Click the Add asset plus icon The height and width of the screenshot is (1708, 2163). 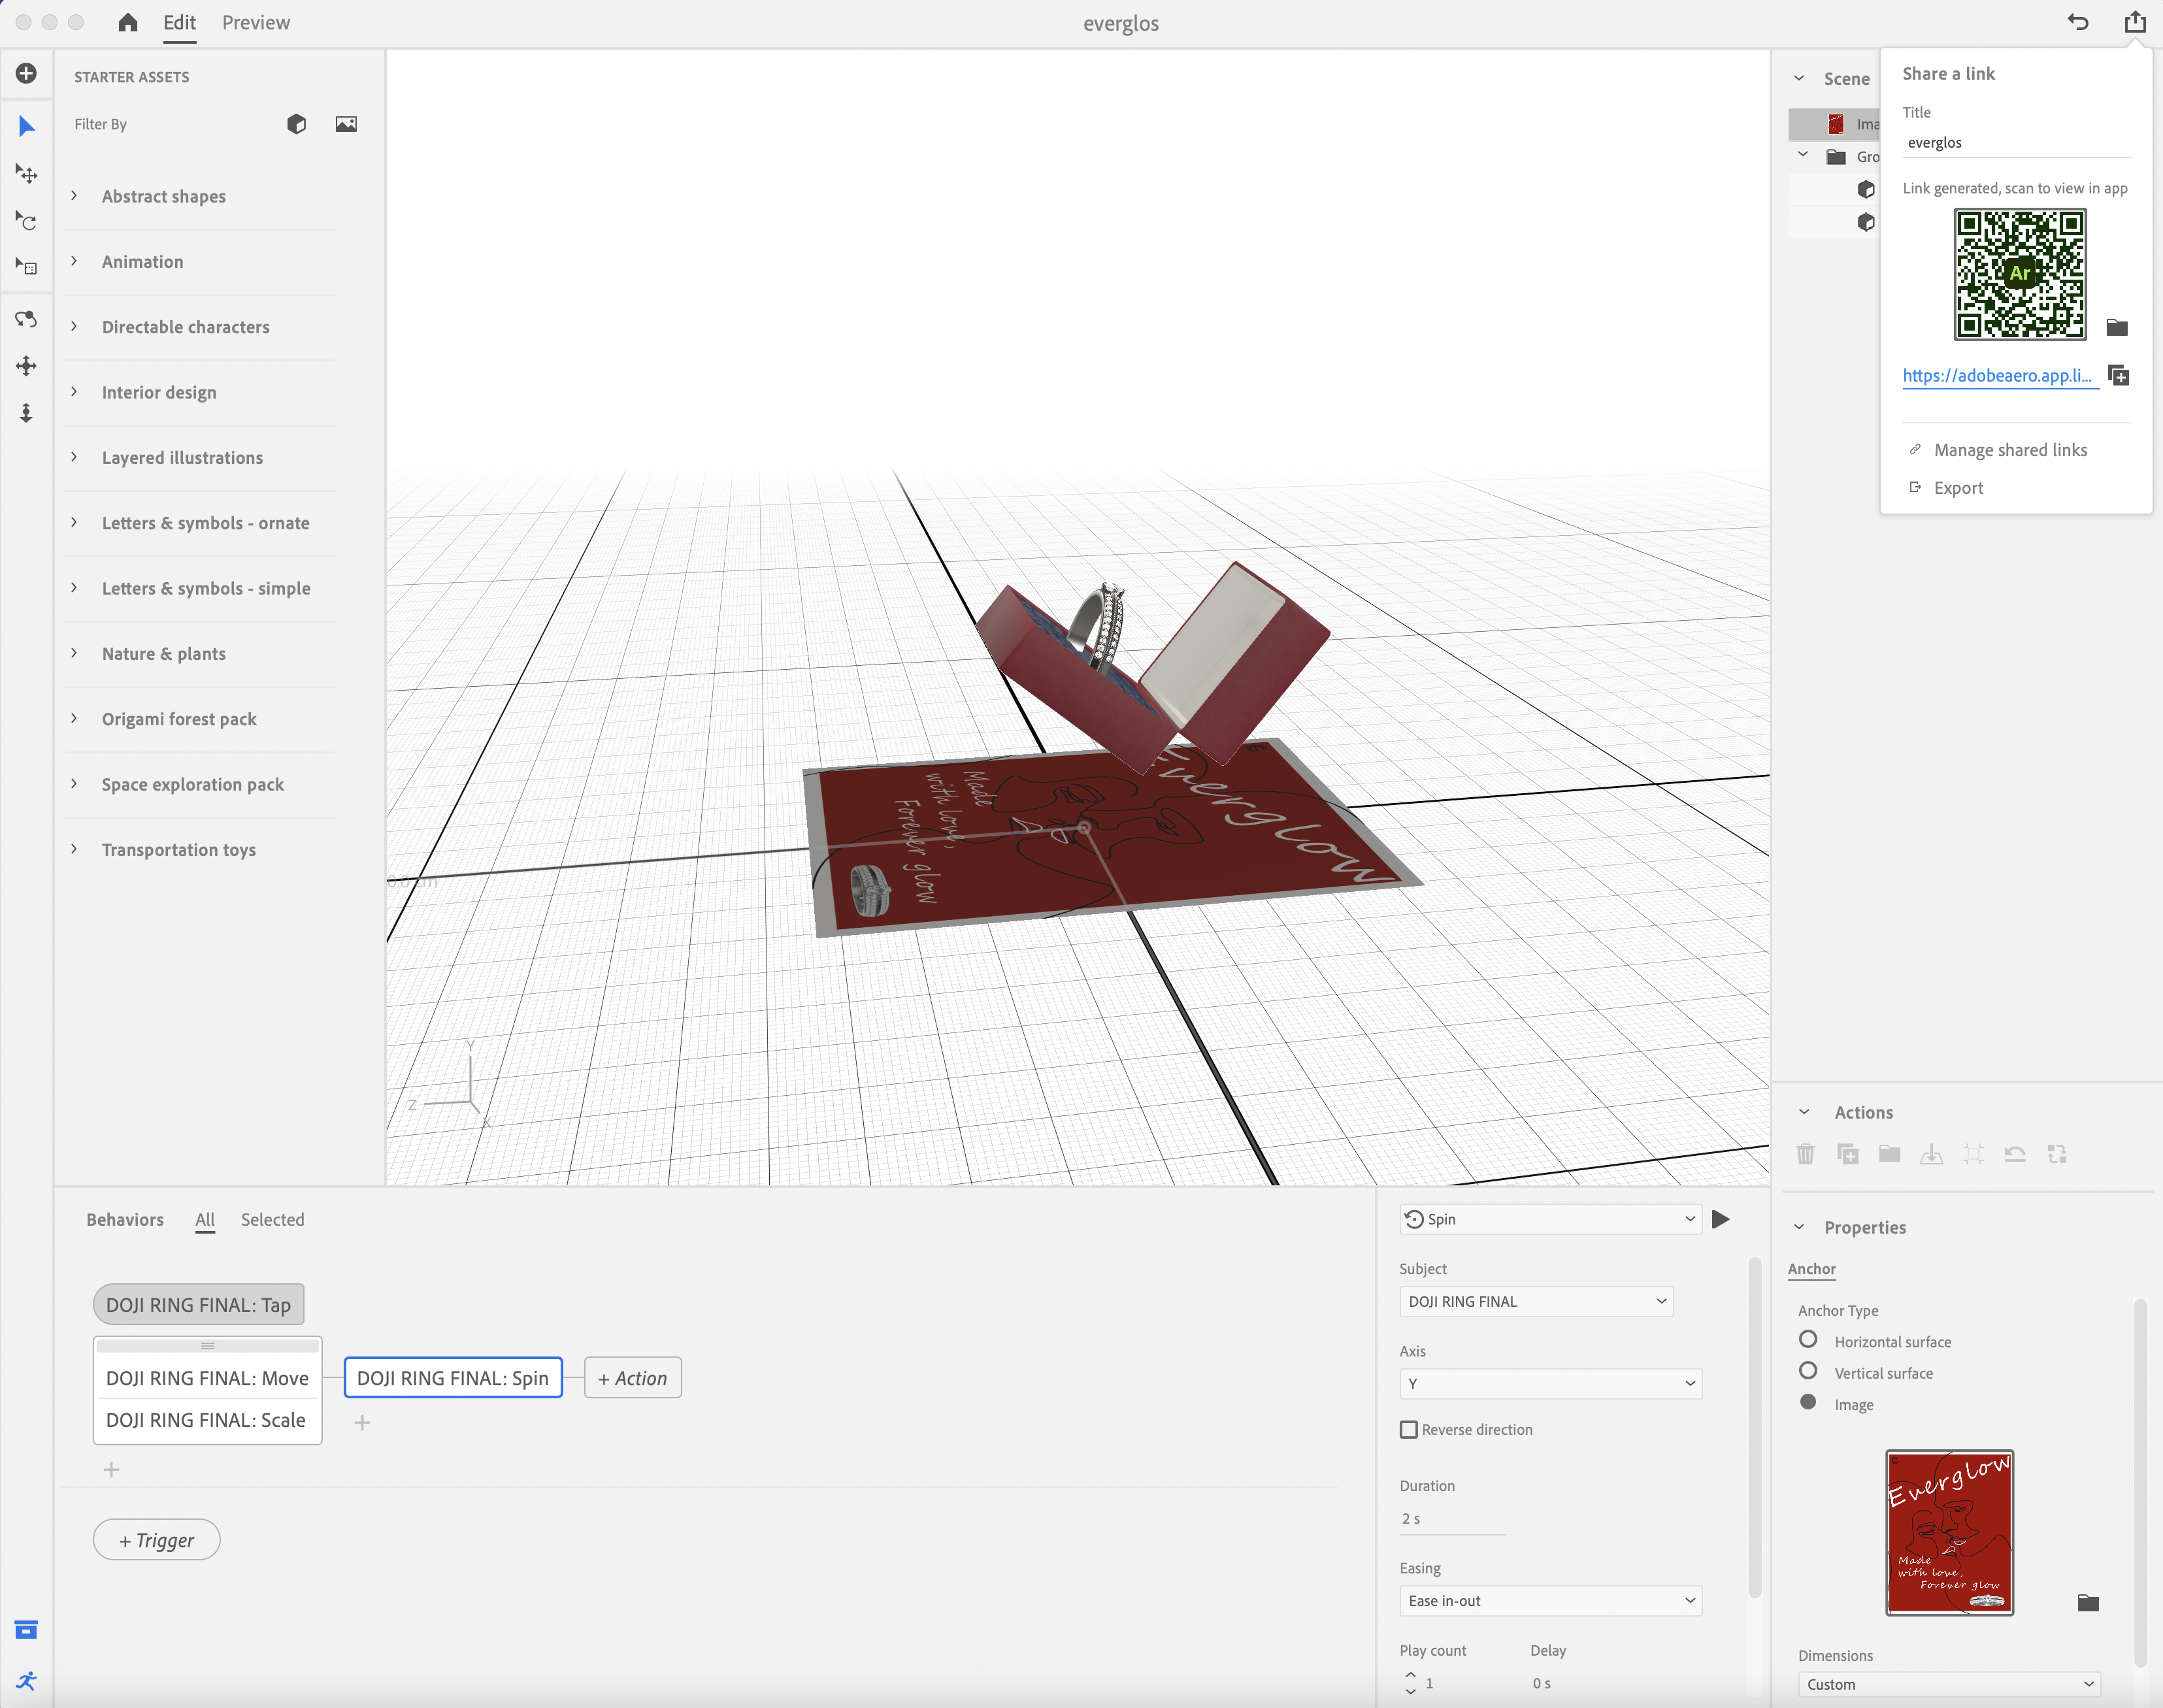tap(26, 73)
